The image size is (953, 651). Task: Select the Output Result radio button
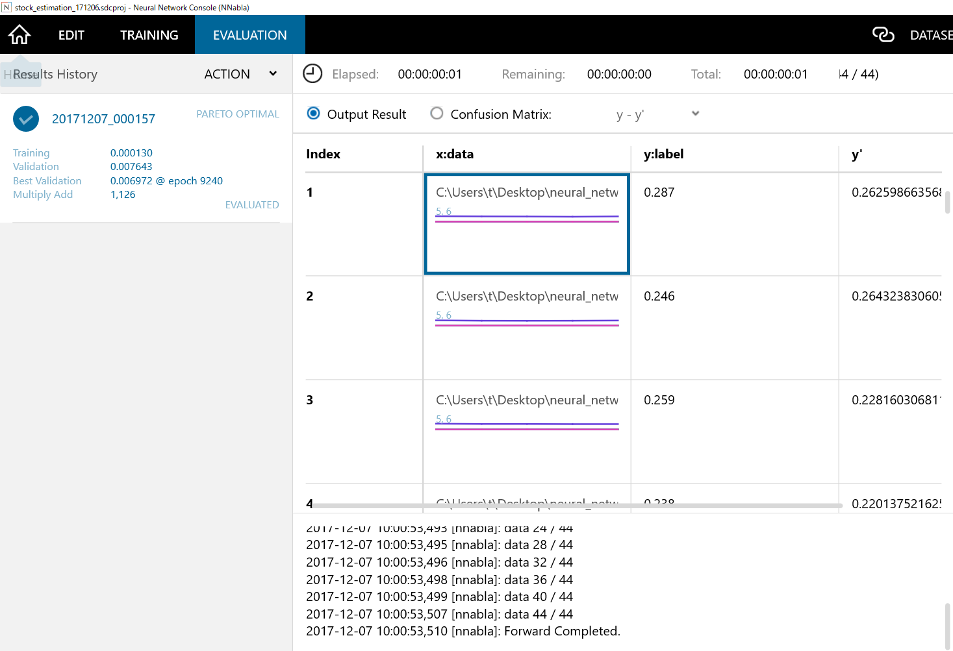(313, 114)
